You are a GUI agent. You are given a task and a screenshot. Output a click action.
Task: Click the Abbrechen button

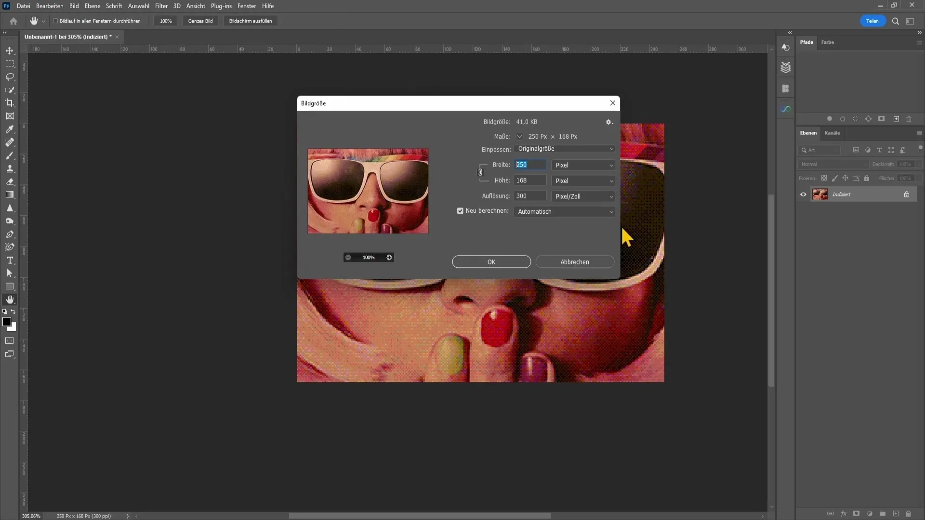575,262
